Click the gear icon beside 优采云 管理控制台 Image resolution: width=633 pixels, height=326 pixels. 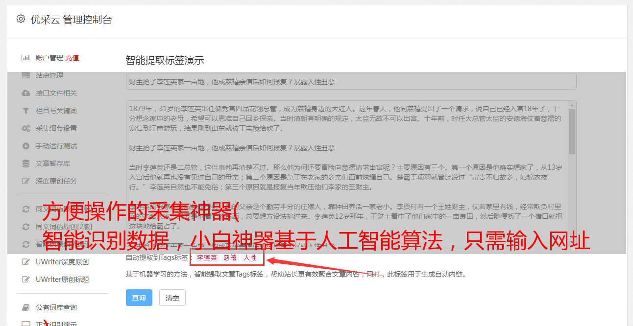(21, 19)
